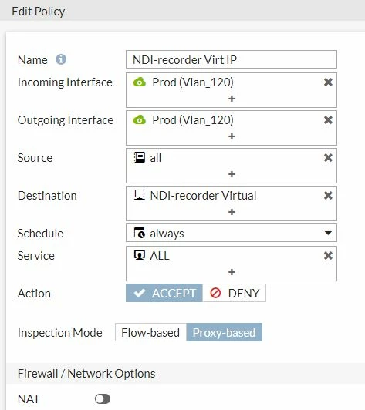This screenshot has height=410, width=365.
Task: Set Action to ACCEPT
Action: pyautogui.click(x=164, y=293)
